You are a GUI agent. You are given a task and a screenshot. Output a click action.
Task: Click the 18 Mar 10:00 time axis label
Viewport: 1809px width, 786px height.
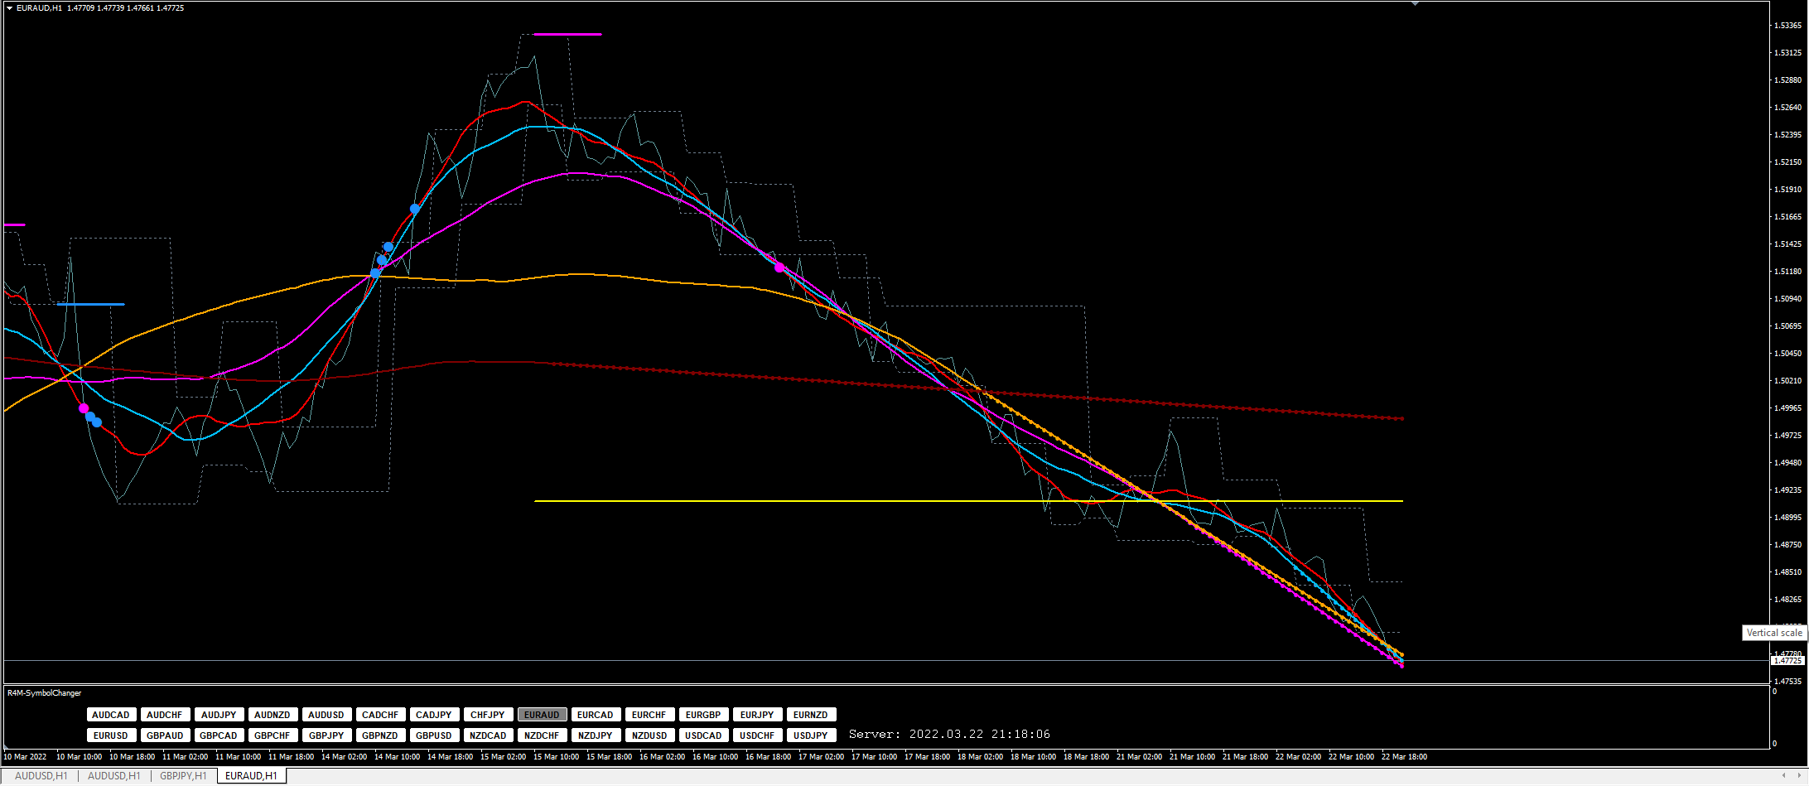click(x=1034, y=757)
